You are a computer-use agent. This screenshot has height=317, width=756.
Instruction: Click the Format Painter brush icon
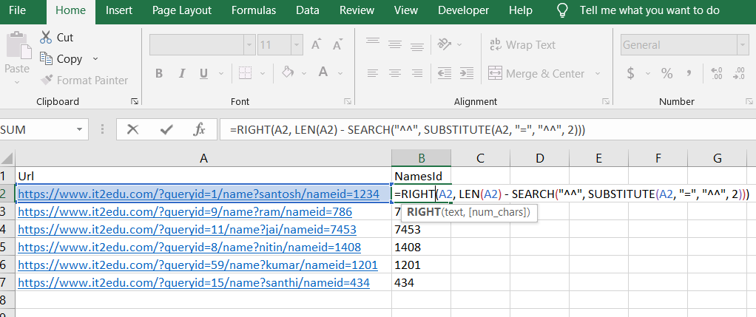click(x=47, y=80)
